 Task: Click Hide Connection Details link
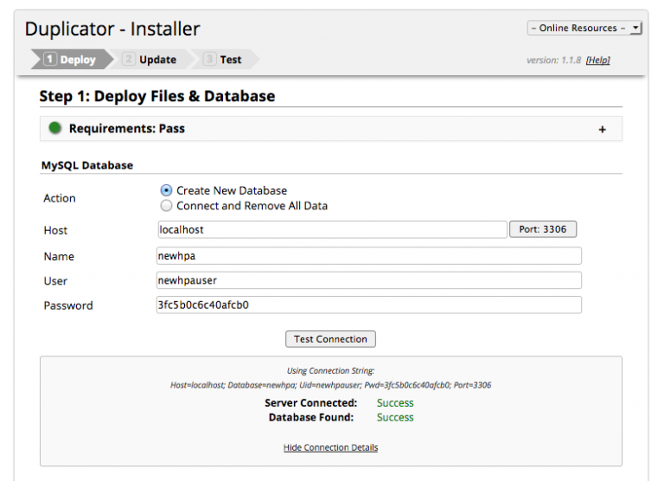point(331,447)
